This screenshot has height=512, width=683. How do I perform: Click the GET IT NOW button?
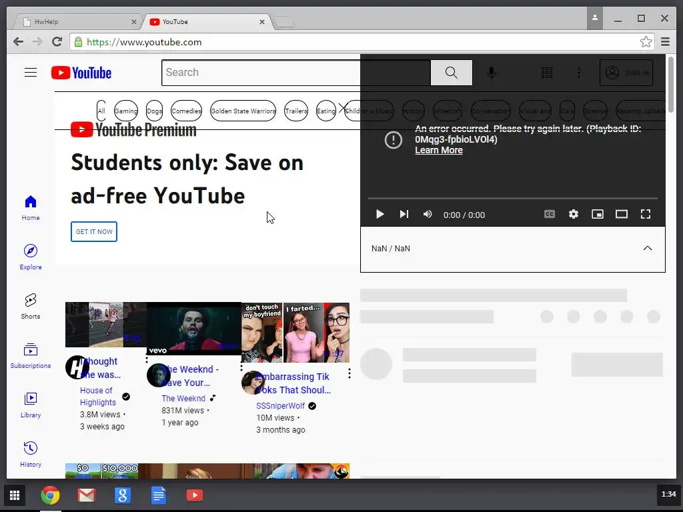94,231
